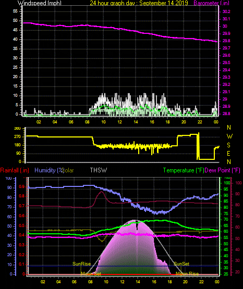
Task: Click the 18 hour tick on bottom chart
Action: 169,282
